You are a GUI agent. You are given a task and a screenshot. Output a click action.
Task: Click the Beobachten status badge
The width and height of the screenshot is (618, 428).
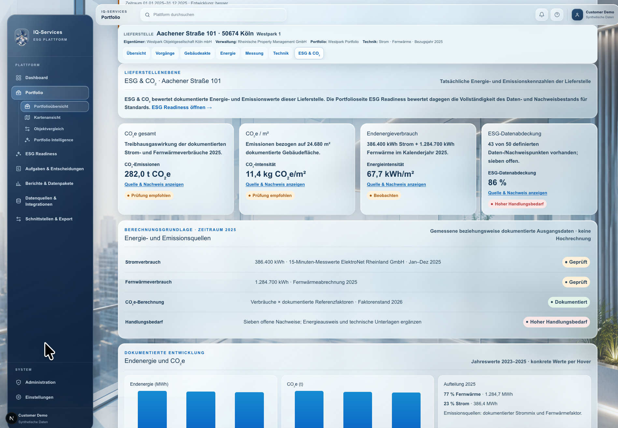coord(384,196)
